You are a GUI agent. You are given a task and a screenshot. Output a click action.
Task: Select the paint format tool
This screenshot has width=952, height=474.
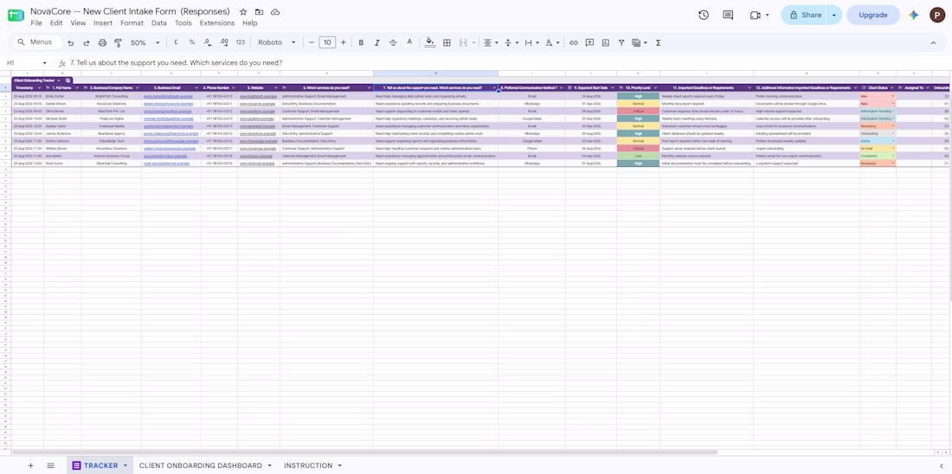tap(118, 43)
